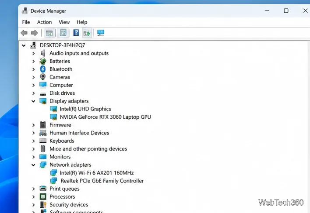Click the Cameras webcam icon
Image resolution: width=310 pixels, height=213 pixels.
click(43, 77)
